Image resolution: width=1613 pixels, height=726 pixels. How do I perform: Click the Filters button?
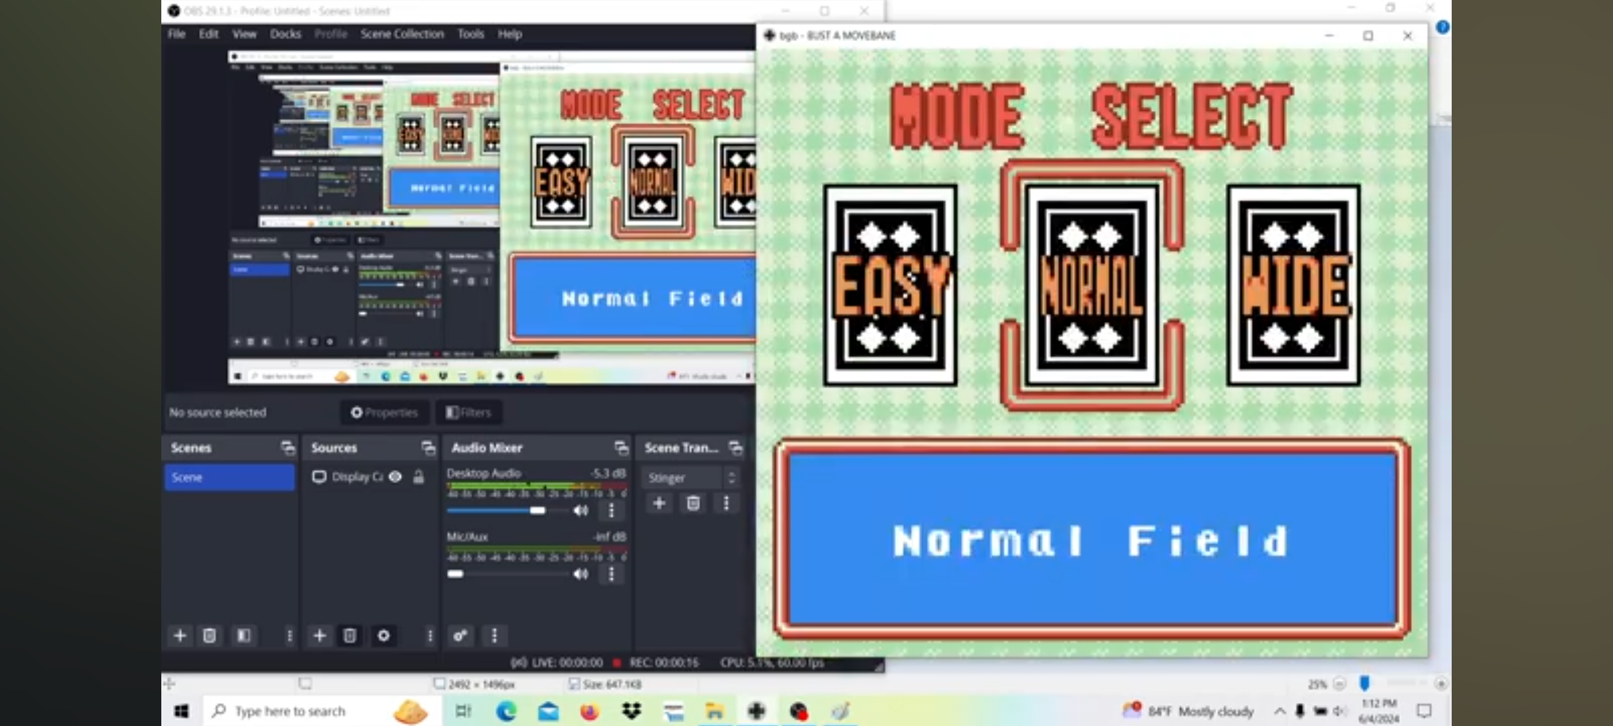pos(468,412)
